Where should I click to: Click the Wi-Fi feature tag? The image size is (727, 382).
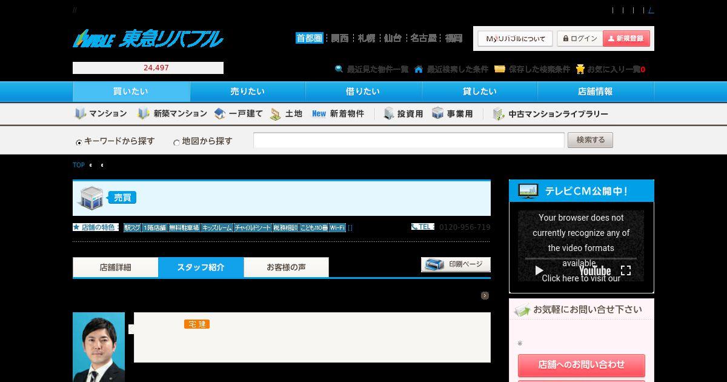tap(337, 228)
